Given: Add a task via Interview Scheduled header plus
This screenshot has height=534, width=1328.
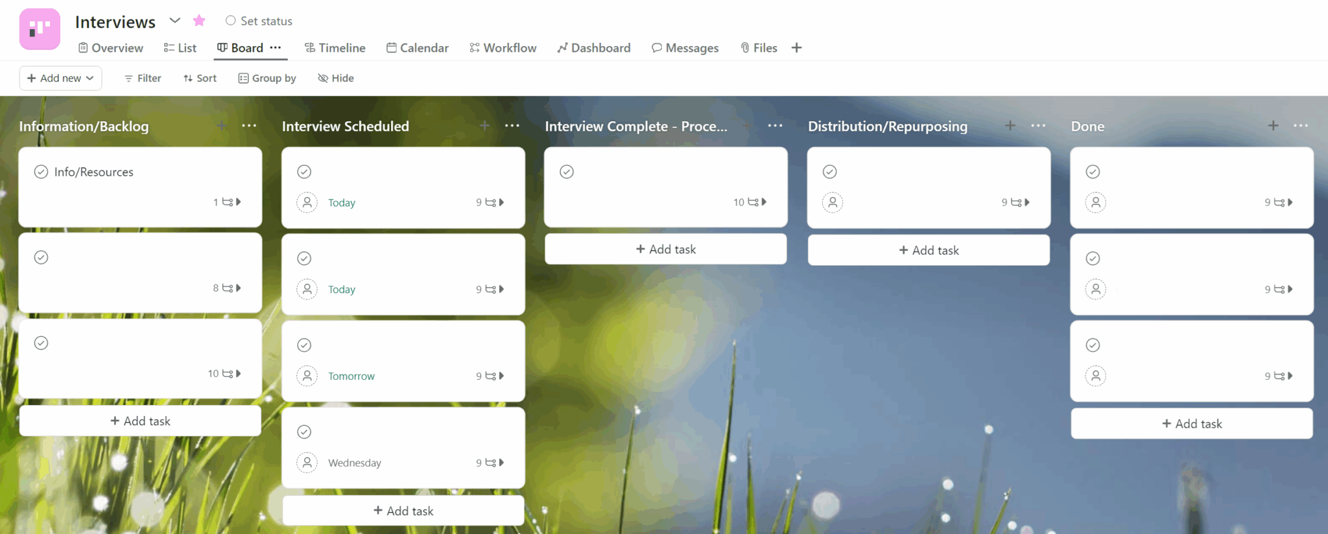Looking at the screenshot, I should [x=484, y=126].
